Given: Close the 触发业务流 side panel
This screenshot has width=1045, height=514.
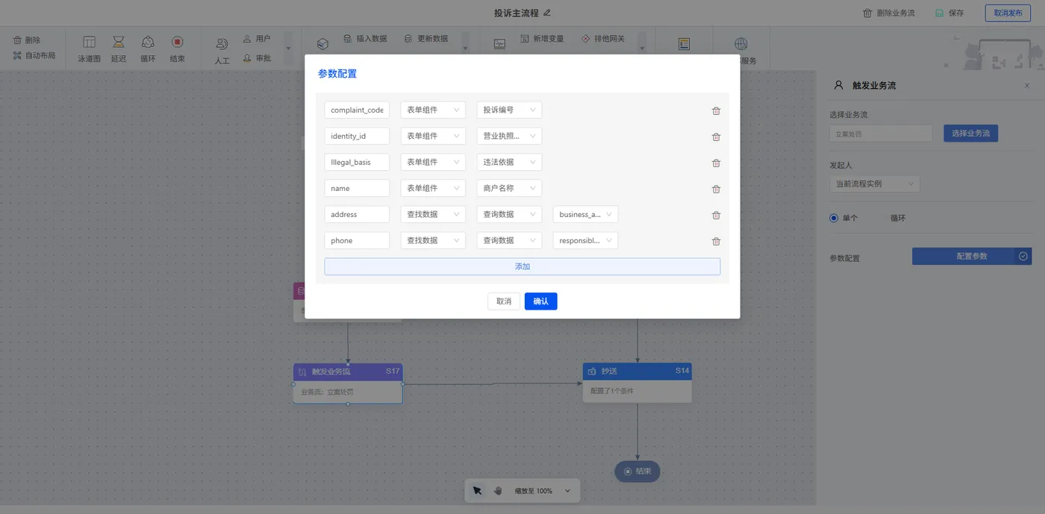Looking at the screenshot, I should pyautogui.click(x=1027, y=86).
